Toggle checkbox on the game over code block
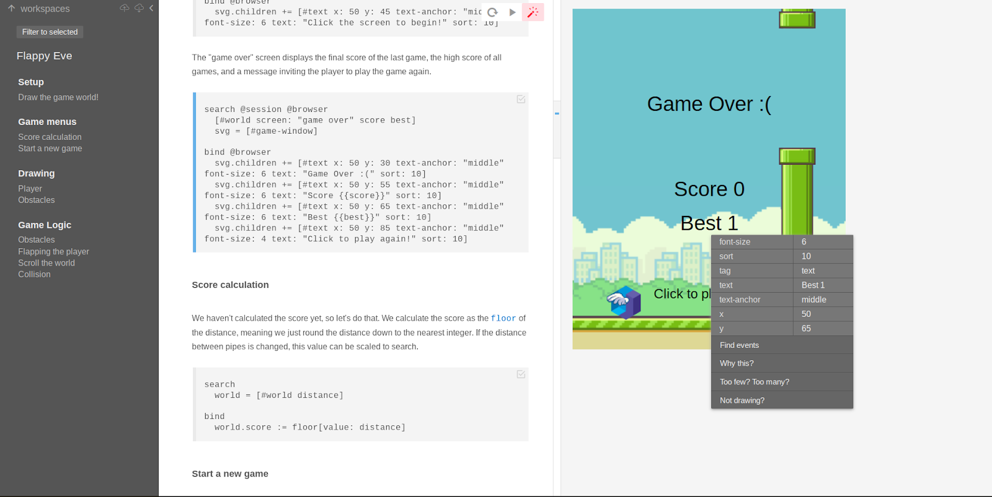The image size is (992, 497). (521, 99)
